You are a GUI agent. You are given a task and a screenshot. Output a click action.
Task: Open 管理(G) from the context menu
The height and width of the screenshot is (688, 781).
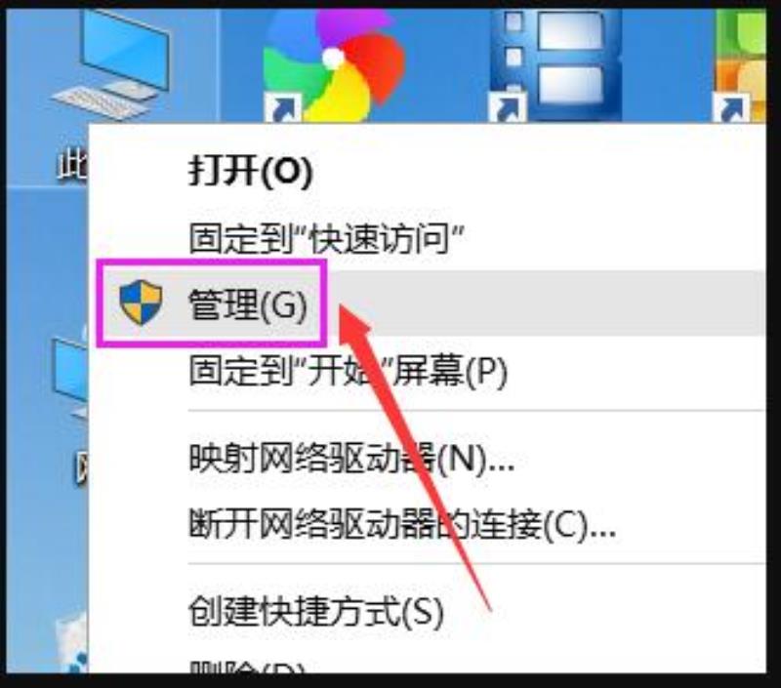coord(248,304)
